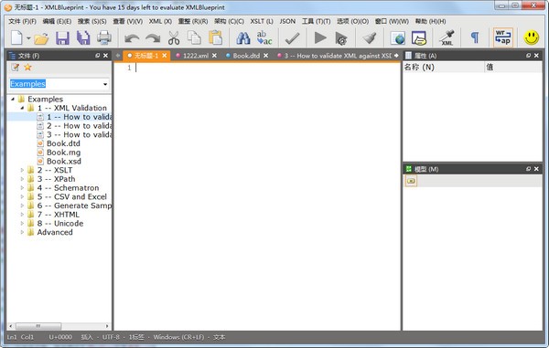Click the binoculars Find icon
The image size is (549, 348).
(243, 37)
